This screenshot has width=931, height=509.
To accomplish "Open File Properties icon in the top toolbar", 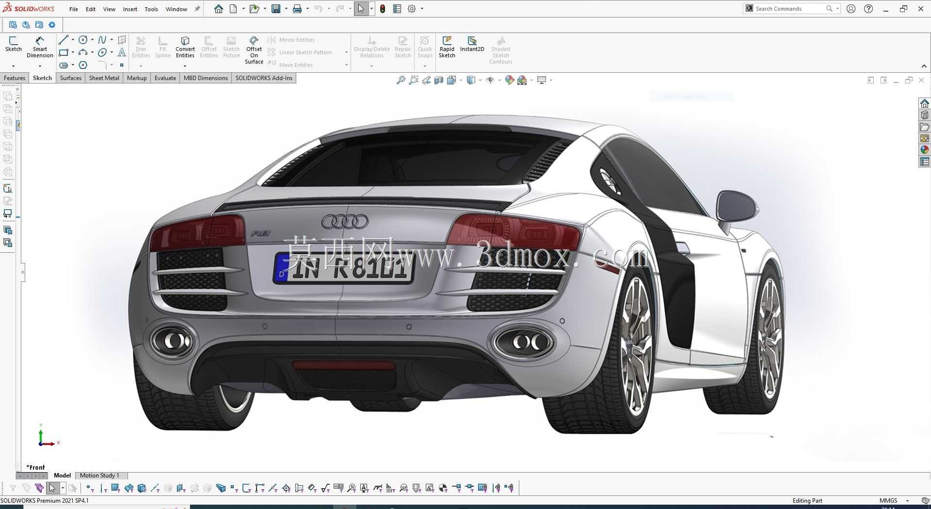I will (x=397, y=9).
